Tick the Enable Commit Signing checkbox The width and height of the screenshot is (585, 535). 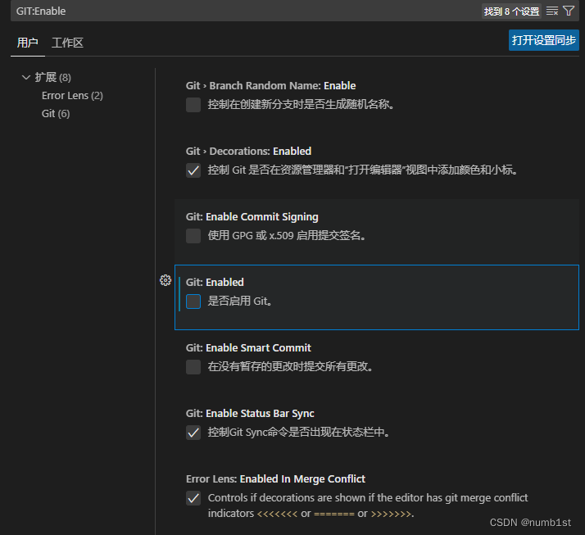tap(193, 236)
